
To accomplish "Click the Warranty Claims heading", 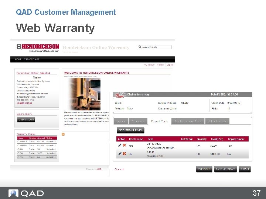I will coord(26,134).
